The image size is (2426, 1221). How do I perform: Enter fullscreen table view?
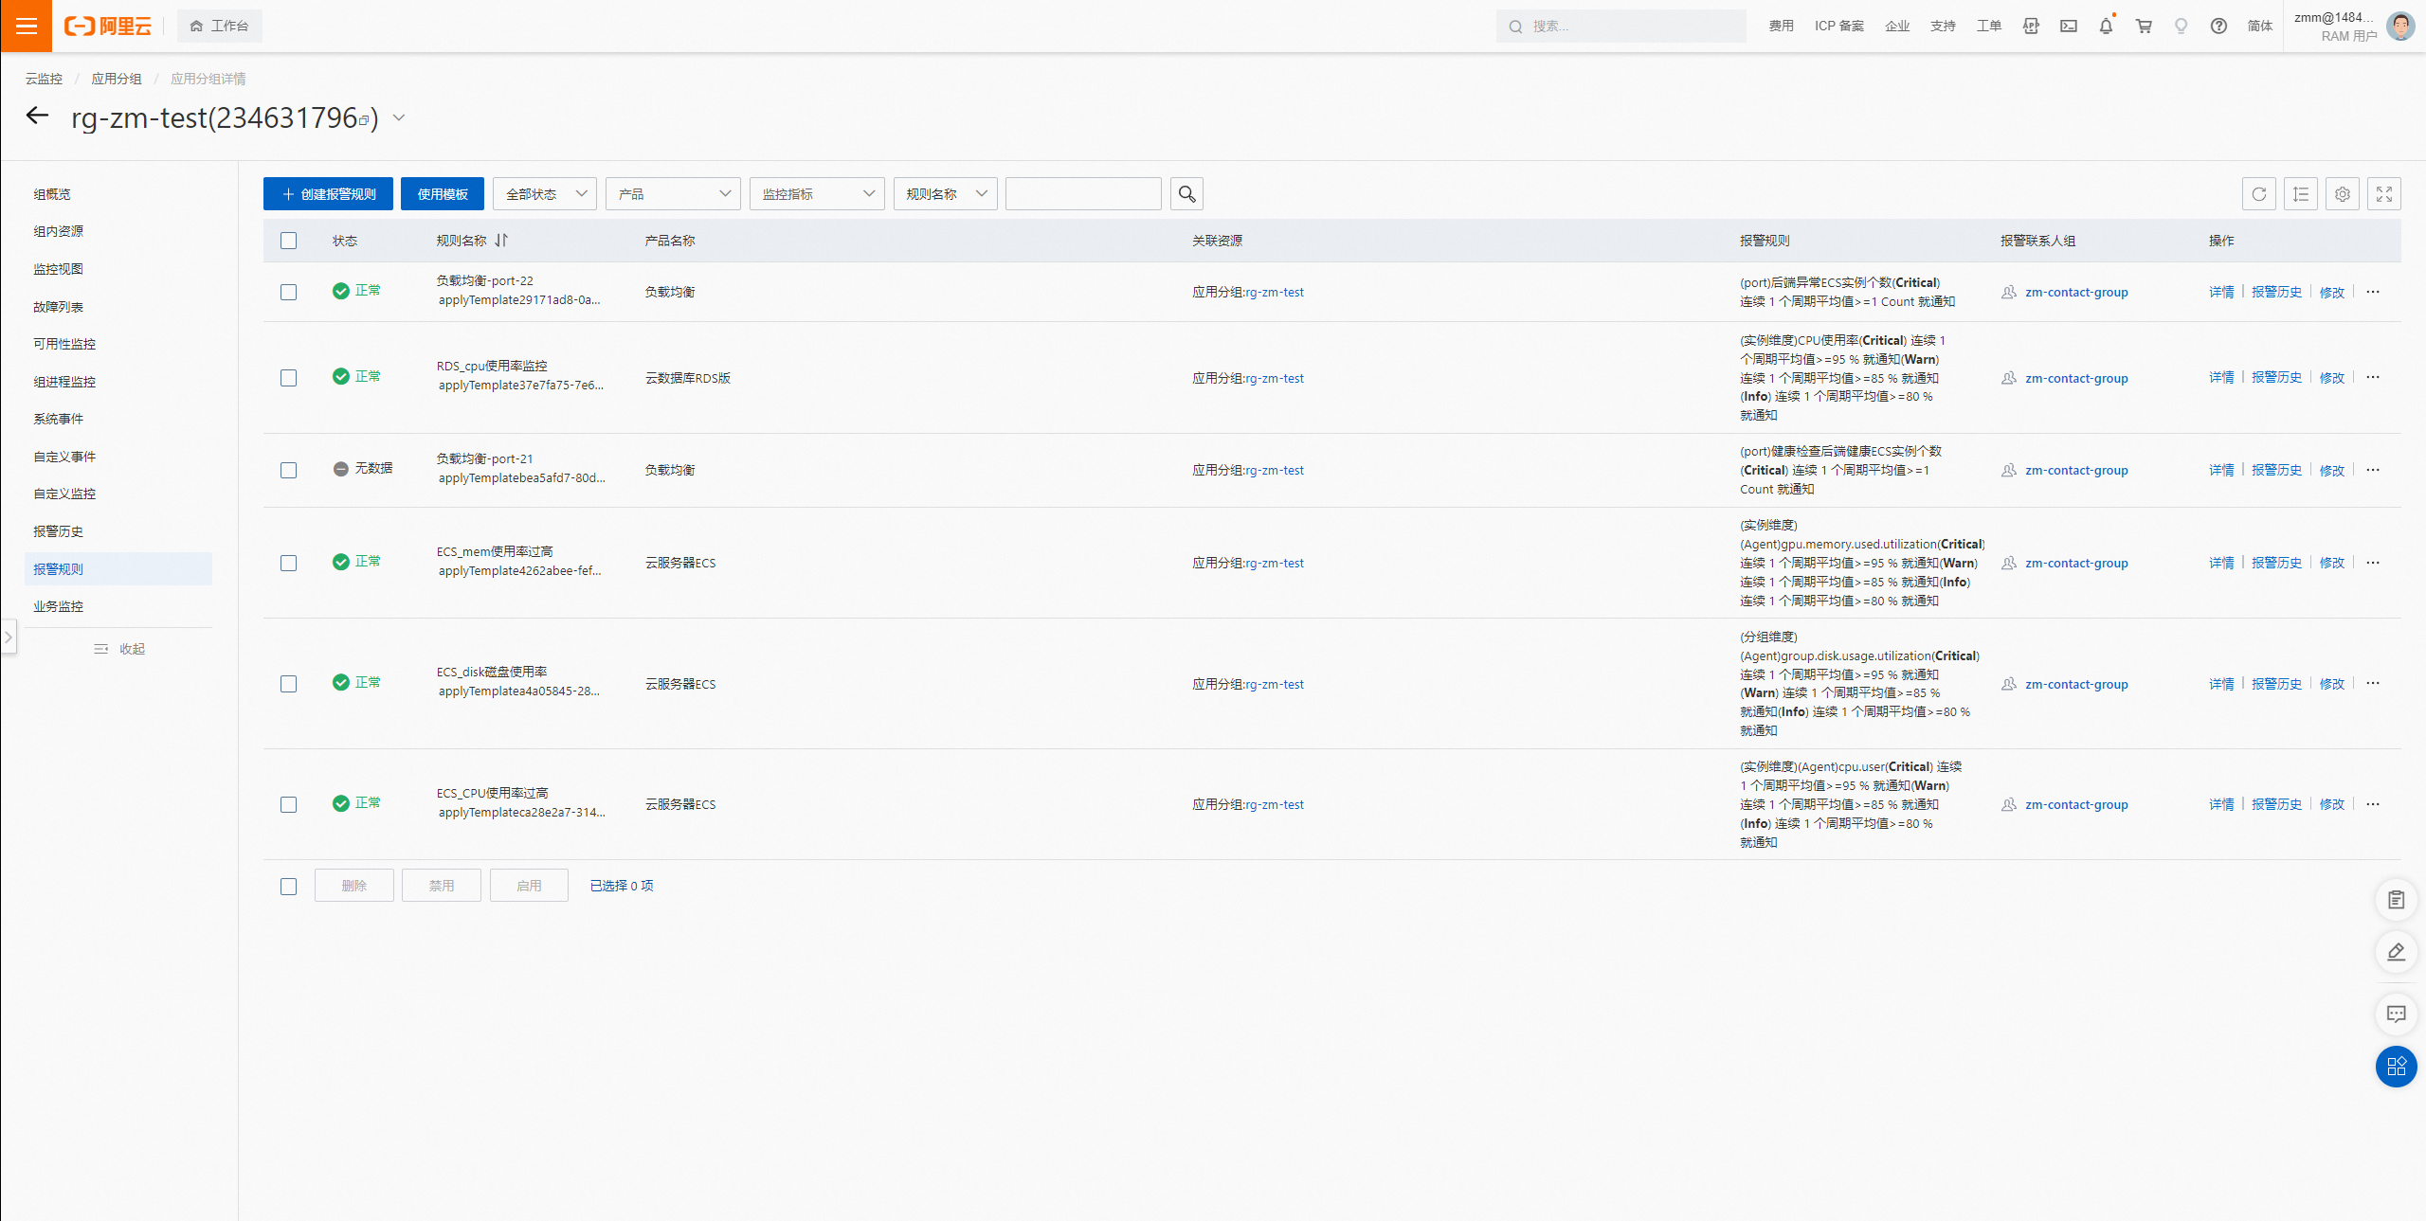[2384, 194]
